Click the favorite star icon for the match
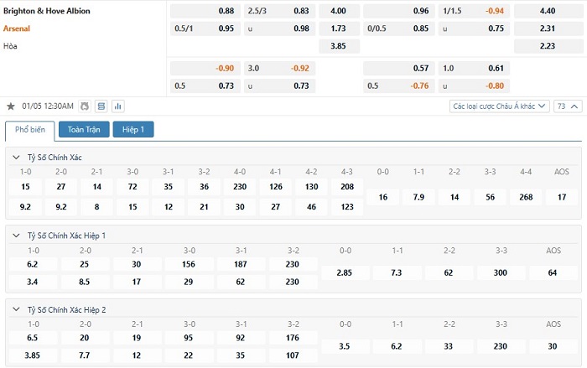This screenshot has height=368, width=587. [11, 106]
